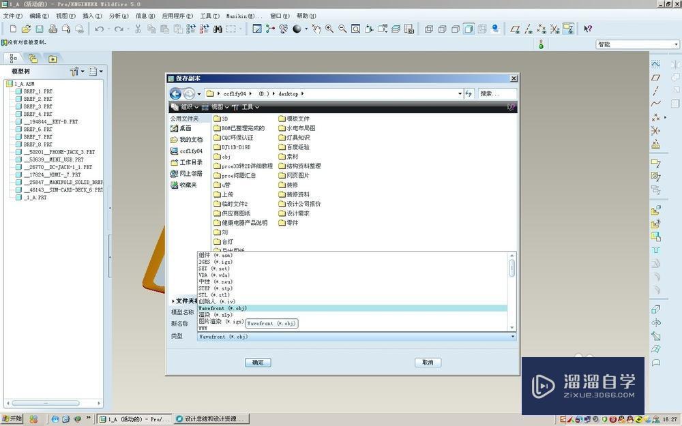This screenshot has height=426, width=682.
Task: Click the Layers stack icon in toolbar
Action: pyautogui.click(x=396, y=29)
